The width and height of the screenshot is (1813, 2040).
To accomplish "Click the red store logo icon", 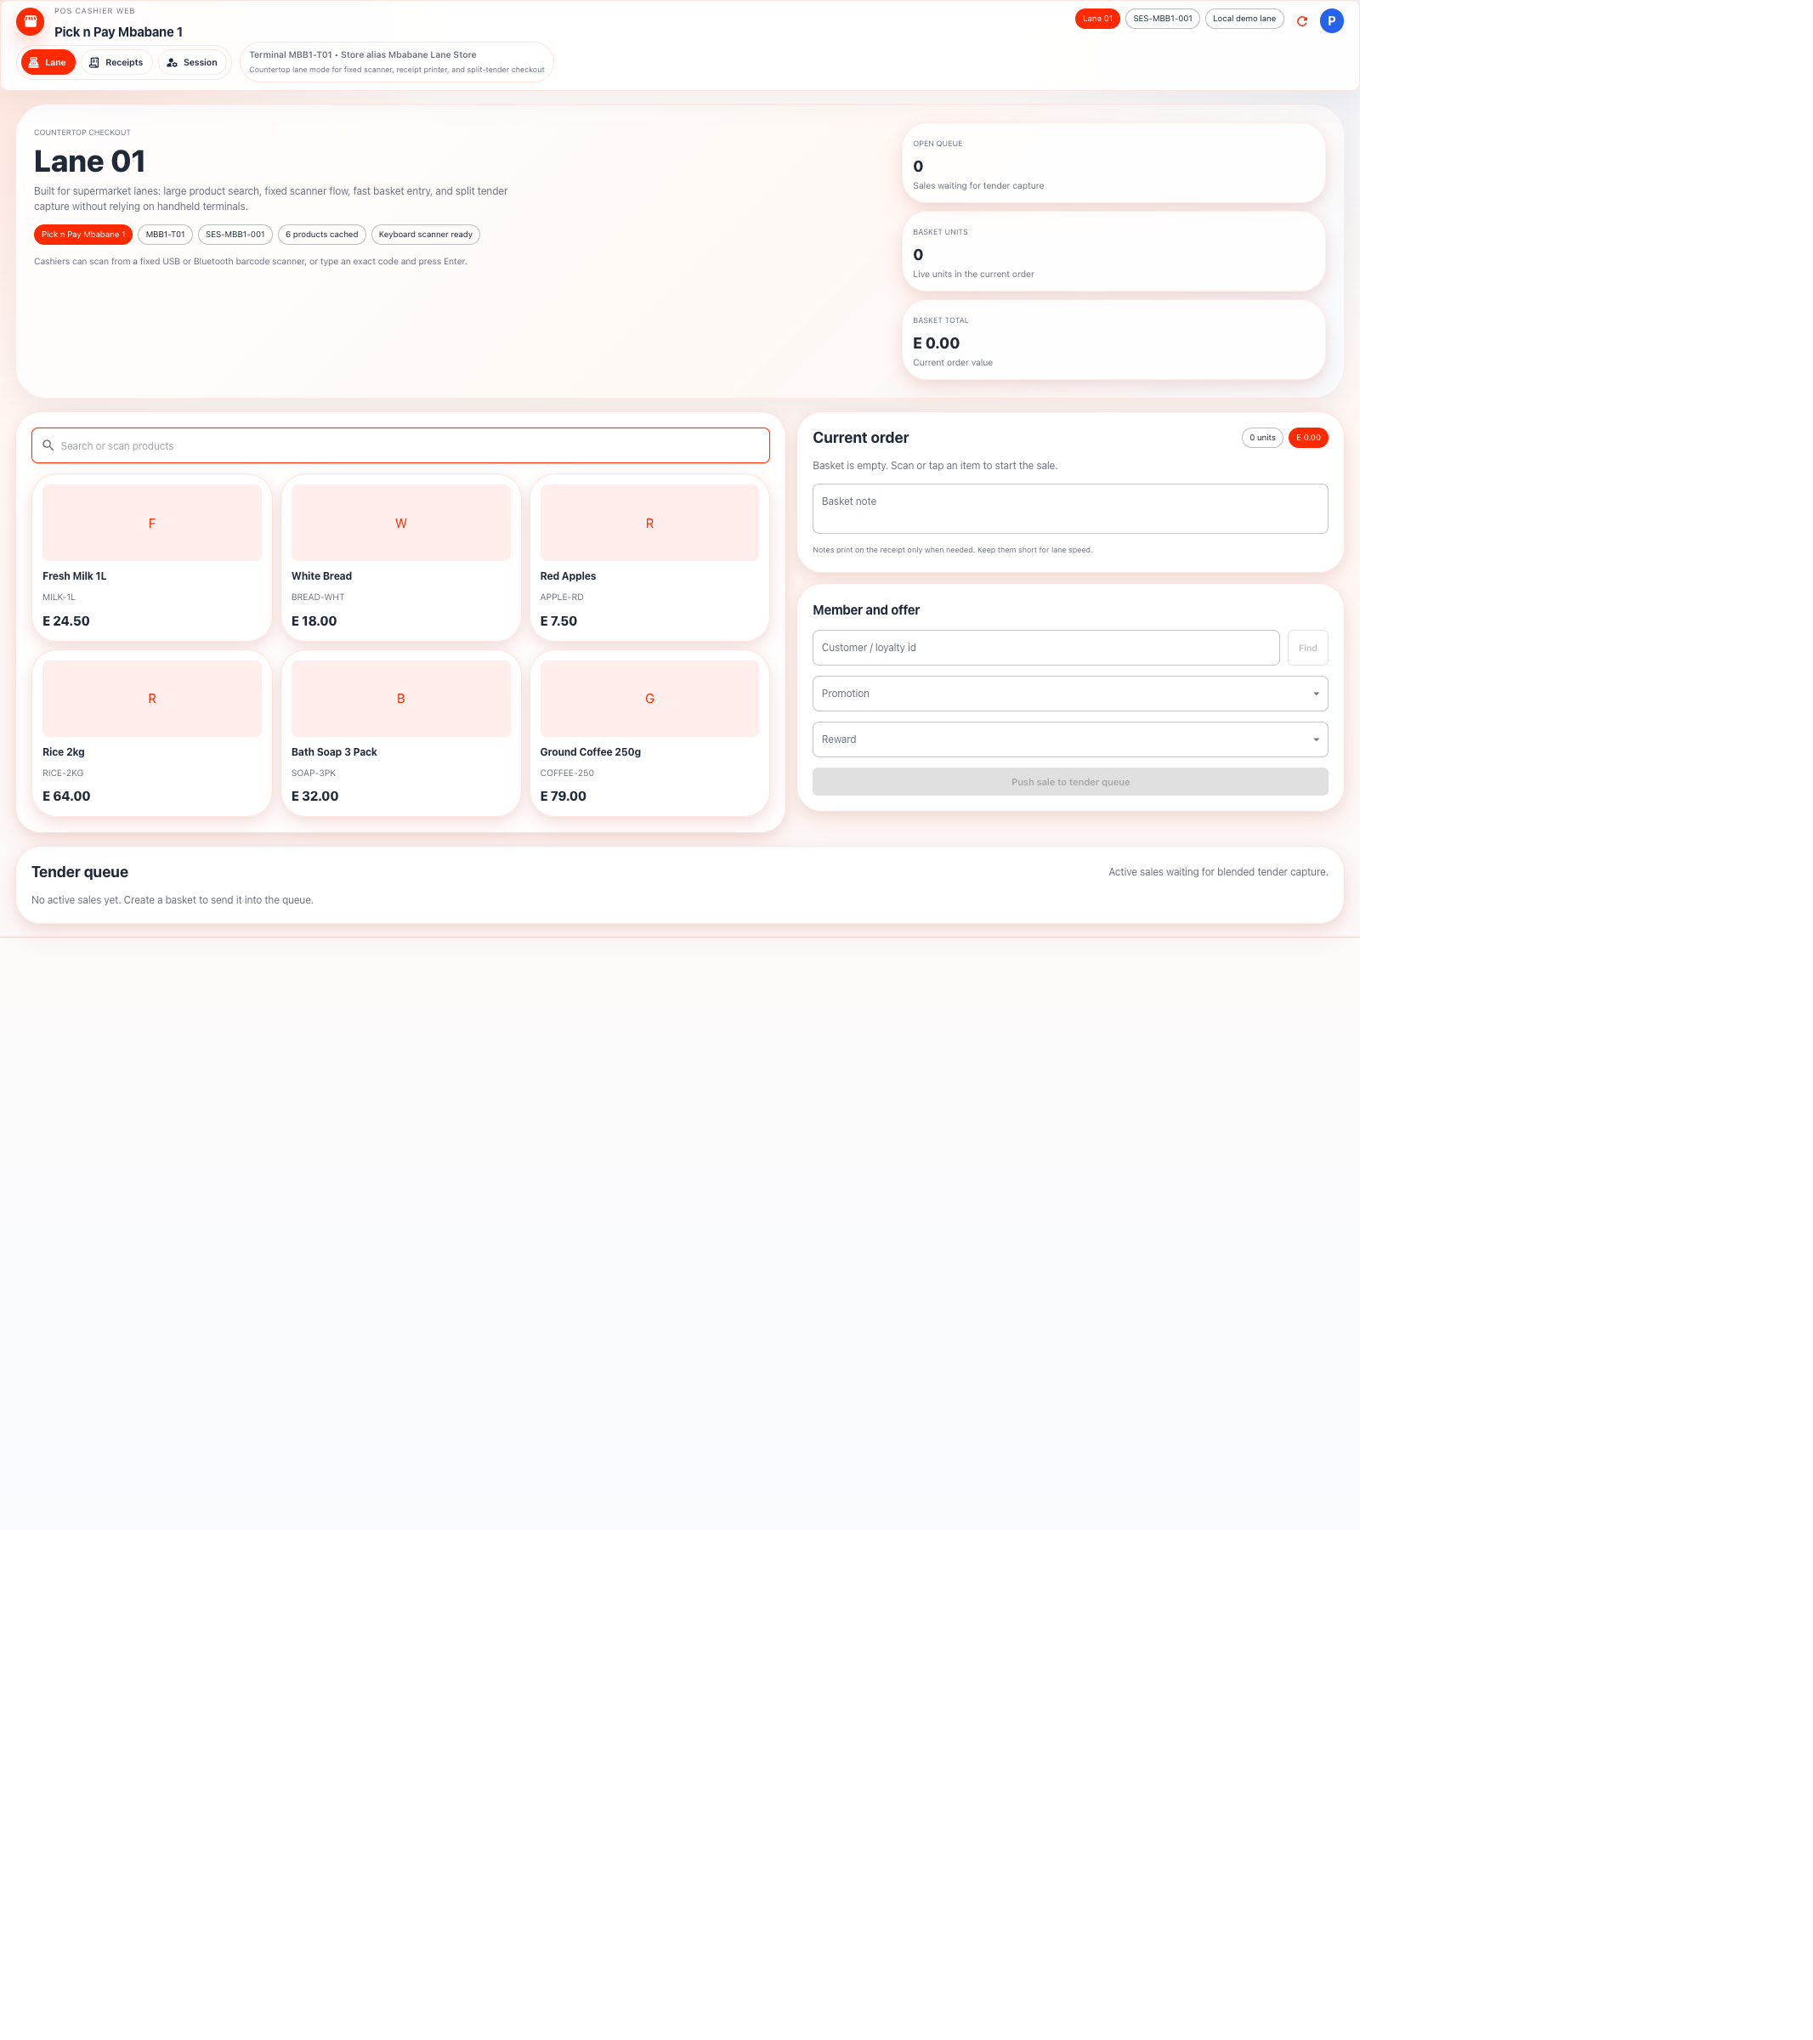I will [x=30, y=21].
